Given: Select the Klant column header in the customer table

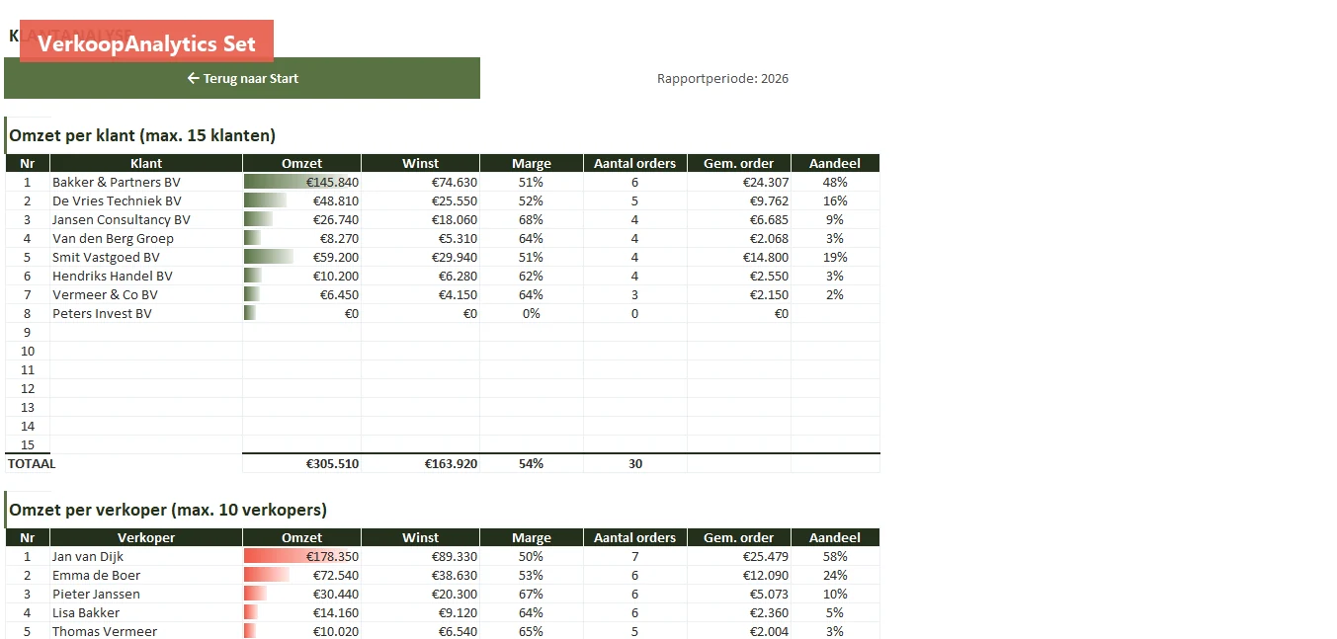Looking at the screenshot, I should (x=146, y=163).
